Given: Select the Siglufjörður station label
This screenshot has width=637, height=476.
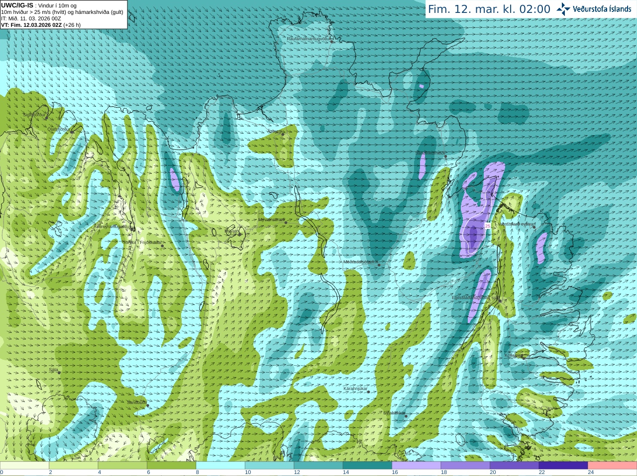Looking at the screenshot, I should [34, 115].
